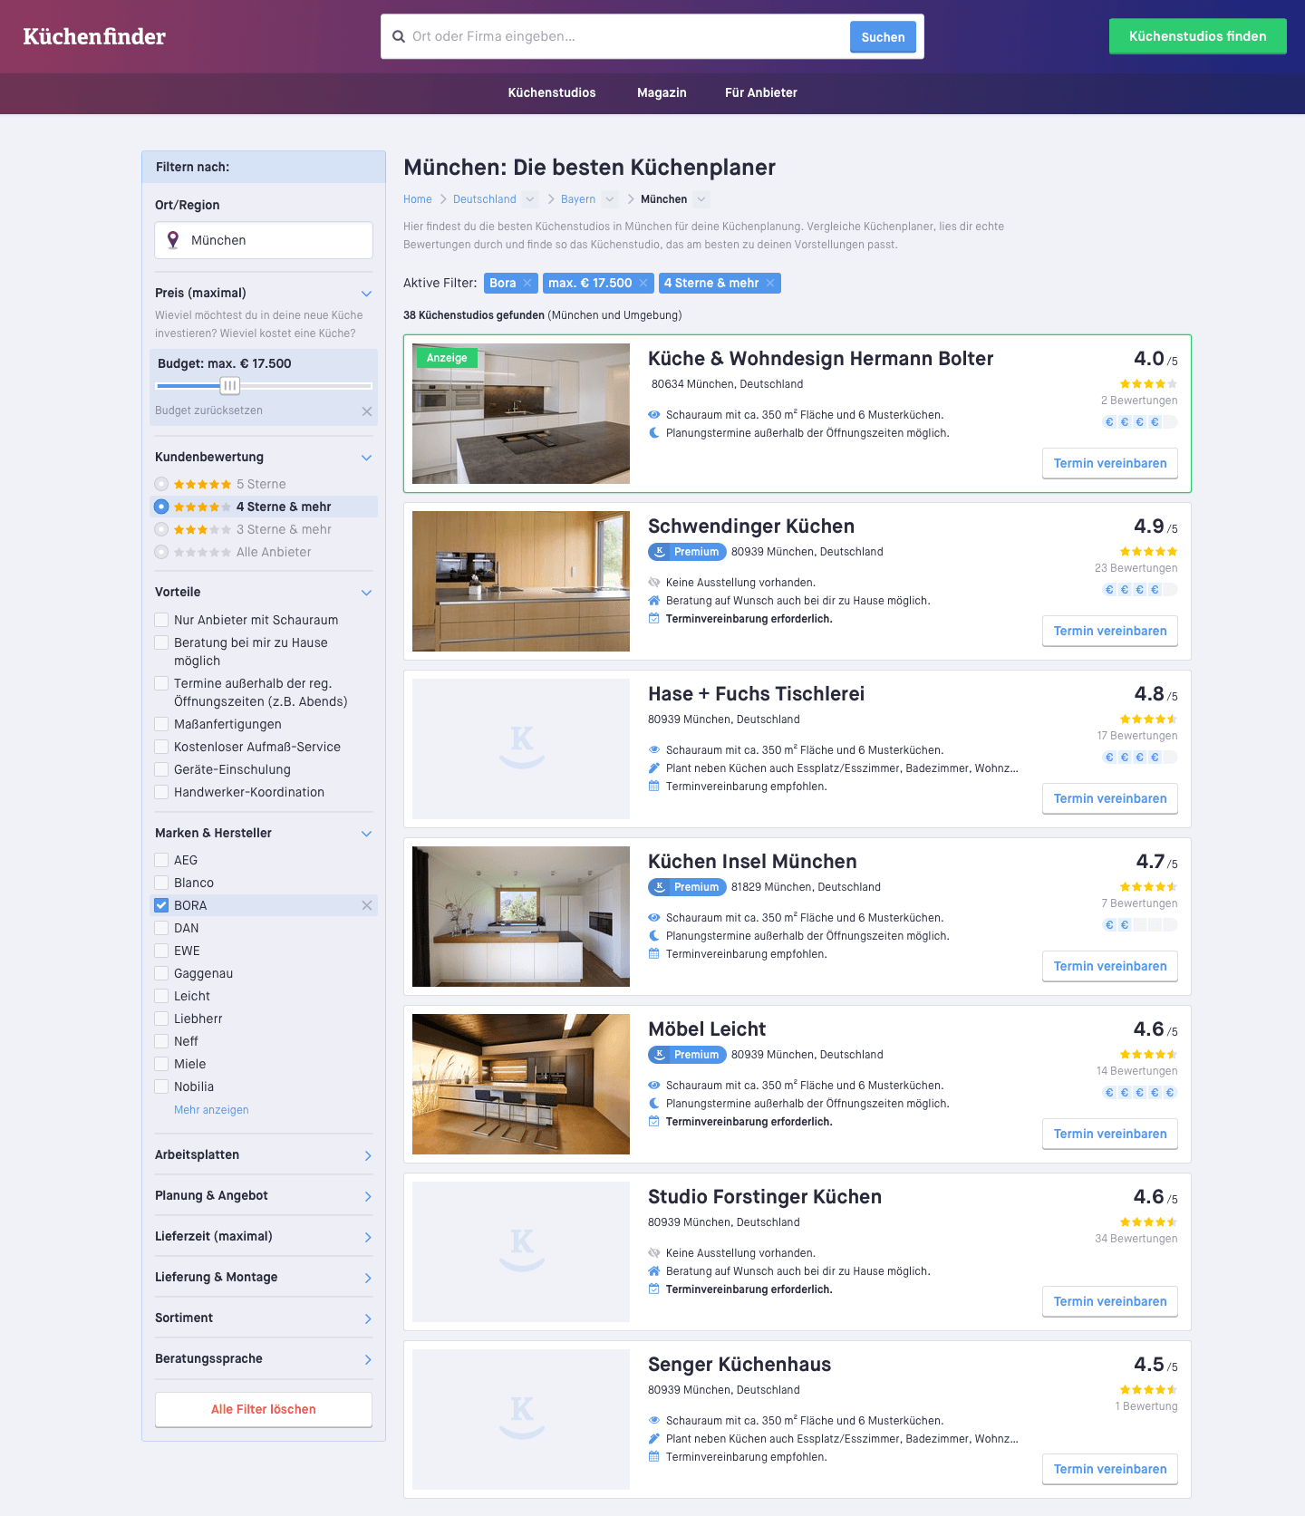Viewport: 1305px width, 1516px height.
Task: Clear BORA brand filter via its X
Action: [367, 905]
